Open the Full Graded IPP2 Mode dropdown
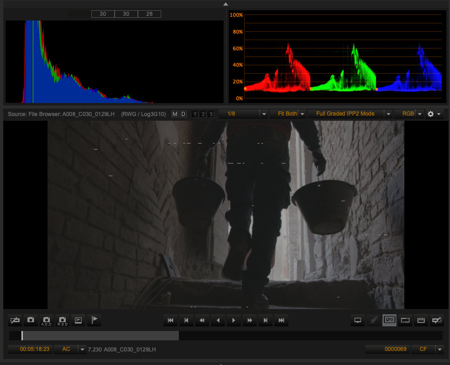 tap(350, 114)
